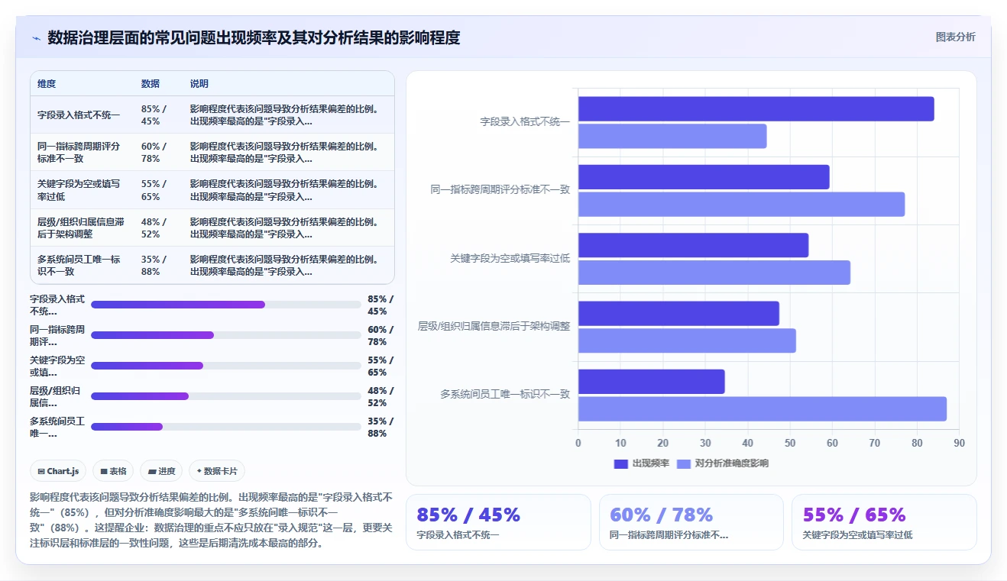Select the 字段录入格式不统一 table row name
Screen dimensions: 1007x581
point(79,115)
